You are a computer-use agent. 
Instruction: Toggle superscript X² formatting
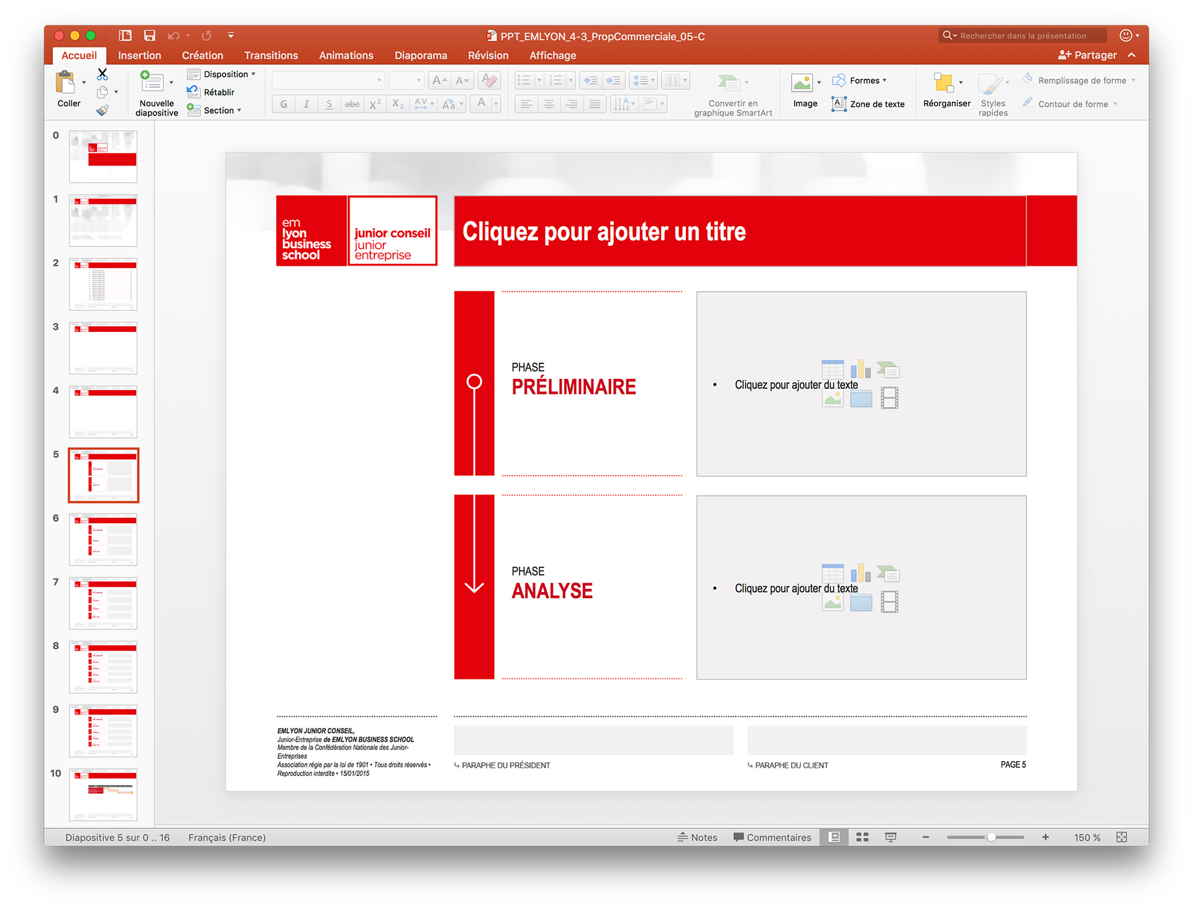pyautogui.click(x=375, y=104)
